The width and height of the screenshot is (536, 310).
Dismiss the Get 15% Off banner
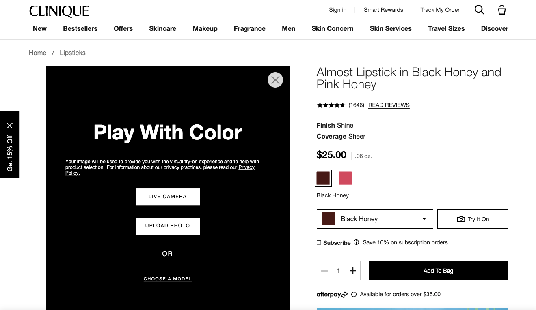[10, 126]
